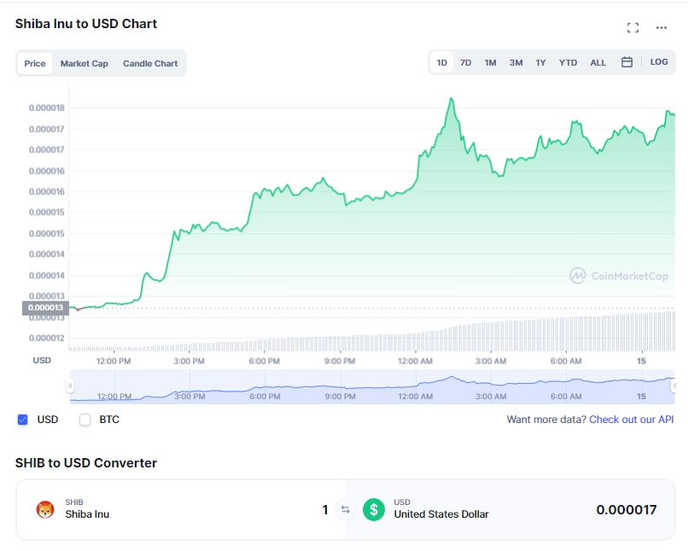Switch to the Market Cap tab

tap(85, 64)
